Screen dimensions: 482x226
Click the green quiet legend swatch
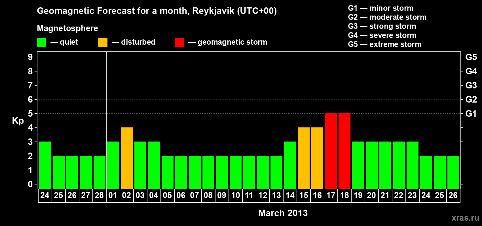(42, 43)
